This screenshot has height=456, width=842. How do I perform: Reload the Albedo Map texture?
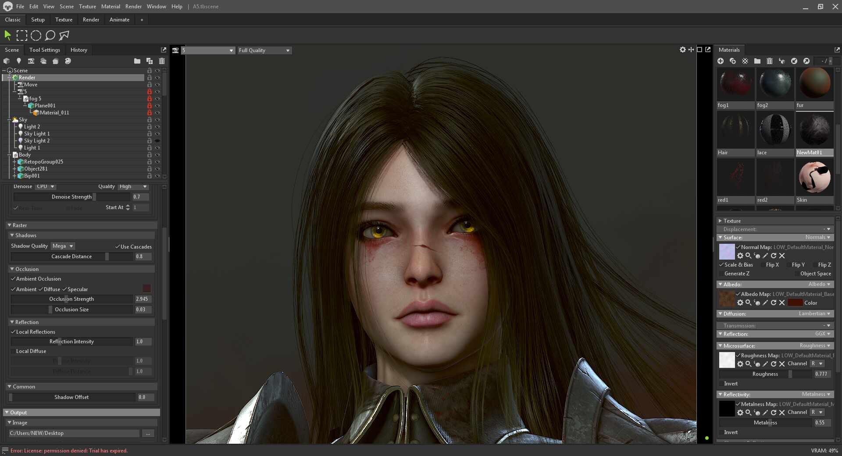click(774, 303)
